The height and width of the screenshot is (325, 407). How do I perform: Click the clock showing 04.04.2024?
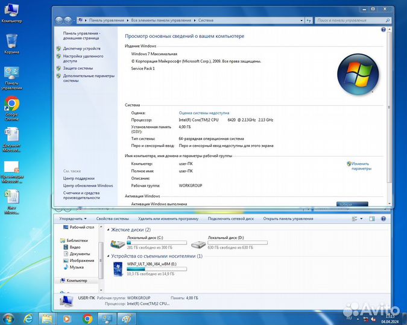(390, 319)
